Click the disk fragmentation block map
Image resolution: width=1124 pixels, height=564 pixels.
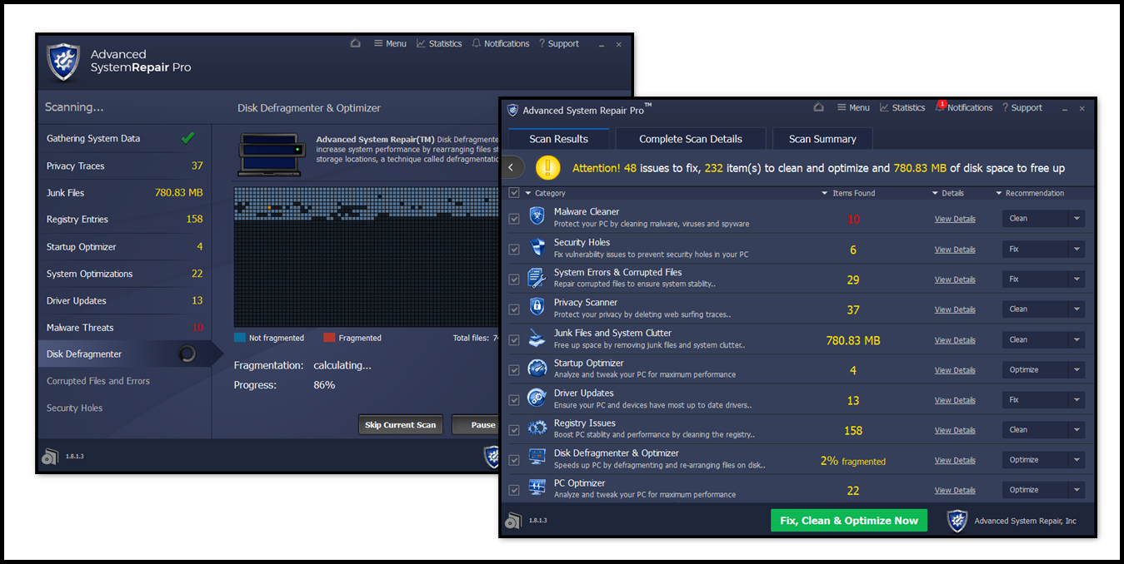point(366,256)
